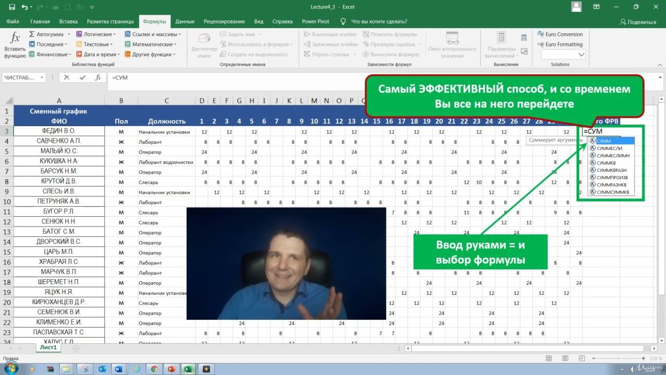Image resolution: width=666 pixels, height=375 pixels.
Task: Switch to Normal view in status bar
Action: click(x=548, y=359)
